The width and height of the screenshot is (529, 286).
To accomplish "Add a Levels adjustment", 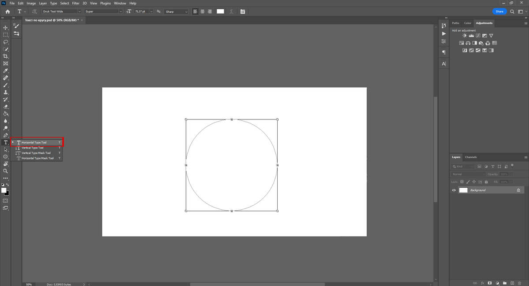I will [x=471, y=36].
